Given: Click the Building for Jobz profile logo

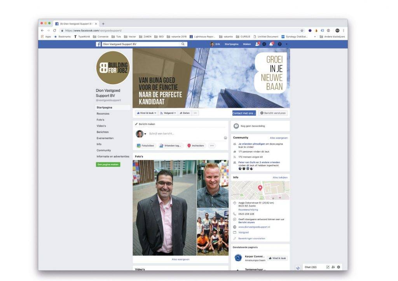Looking at the screenshot, I should 113,68.
